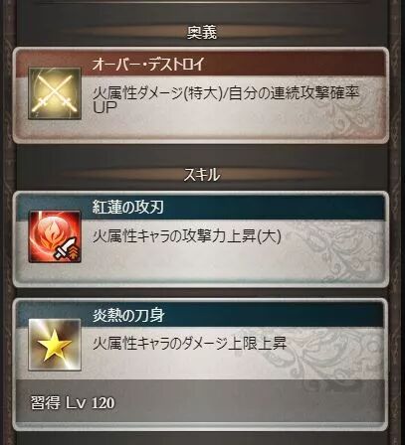Select the 紅蓮の攻刃 skill title
This screenshot has width=405, height=445.
pos(128,208)
